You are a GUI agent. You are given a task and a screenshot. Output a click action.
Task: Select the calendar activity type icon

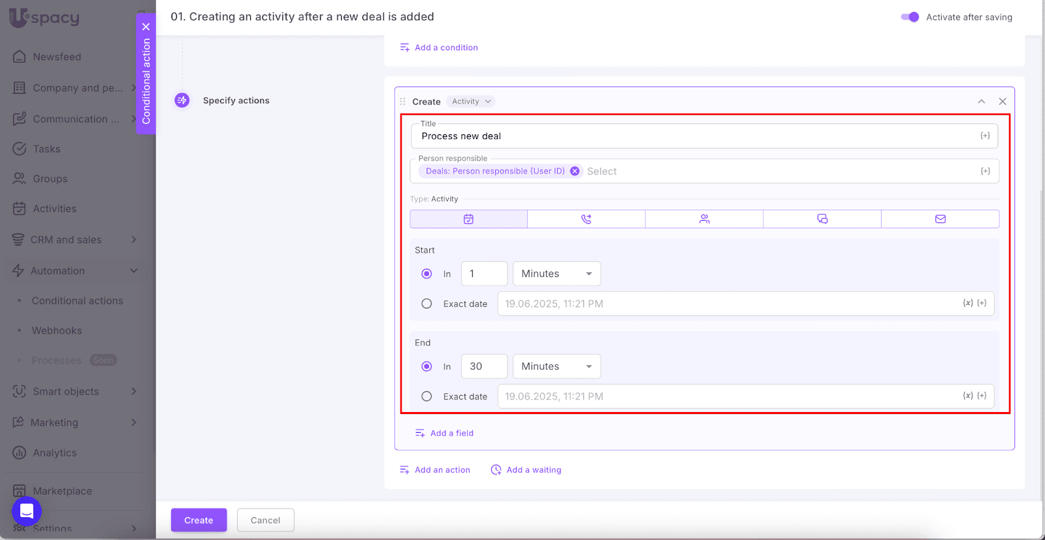click(x=468, y=219)
